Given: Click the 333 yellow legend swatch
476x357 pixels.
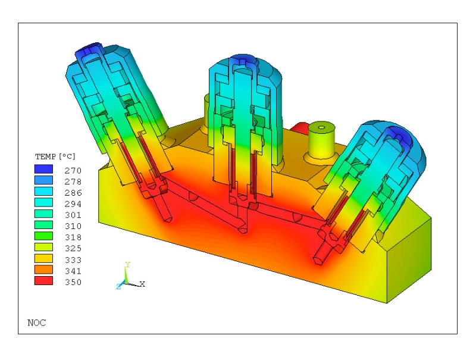Looking at the screenshot, I should click(43, 258).
